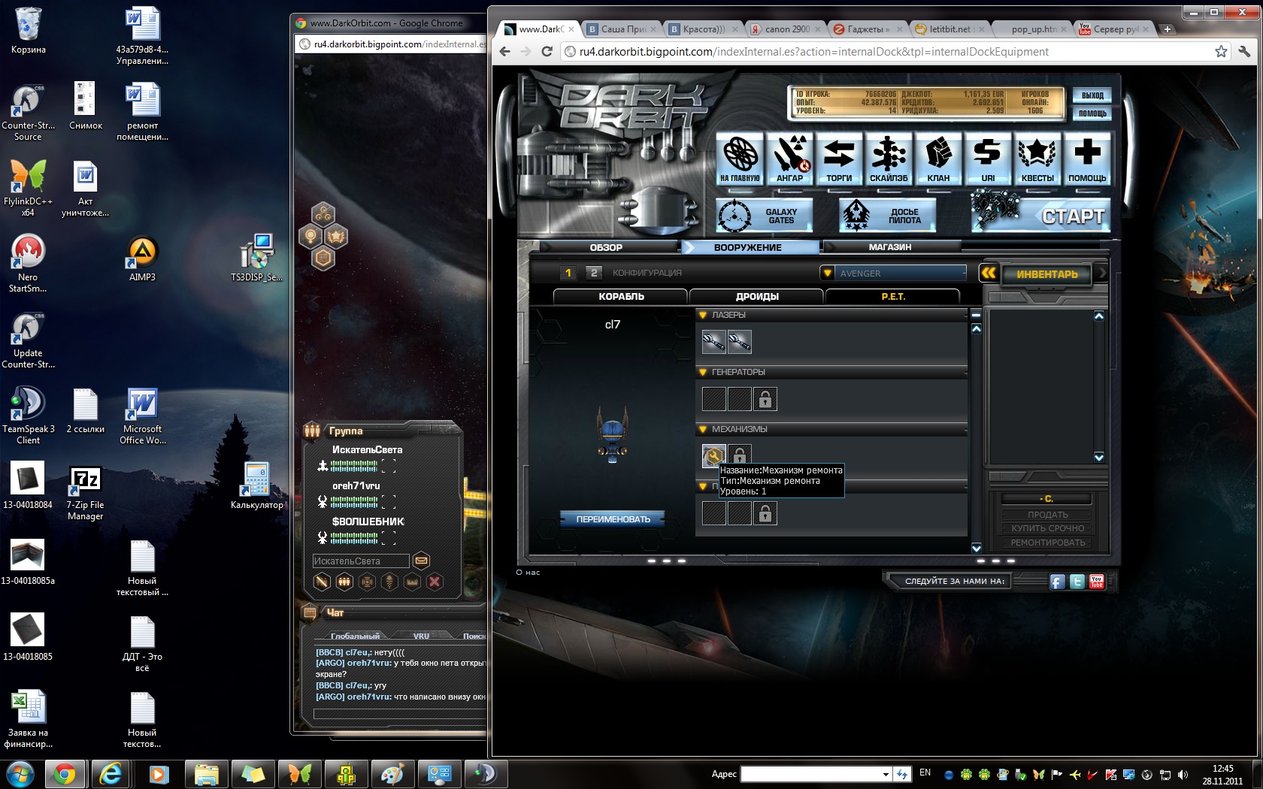Open Galaxy Gates
The height and width of the screenshot is (789, 1263).
765,216
